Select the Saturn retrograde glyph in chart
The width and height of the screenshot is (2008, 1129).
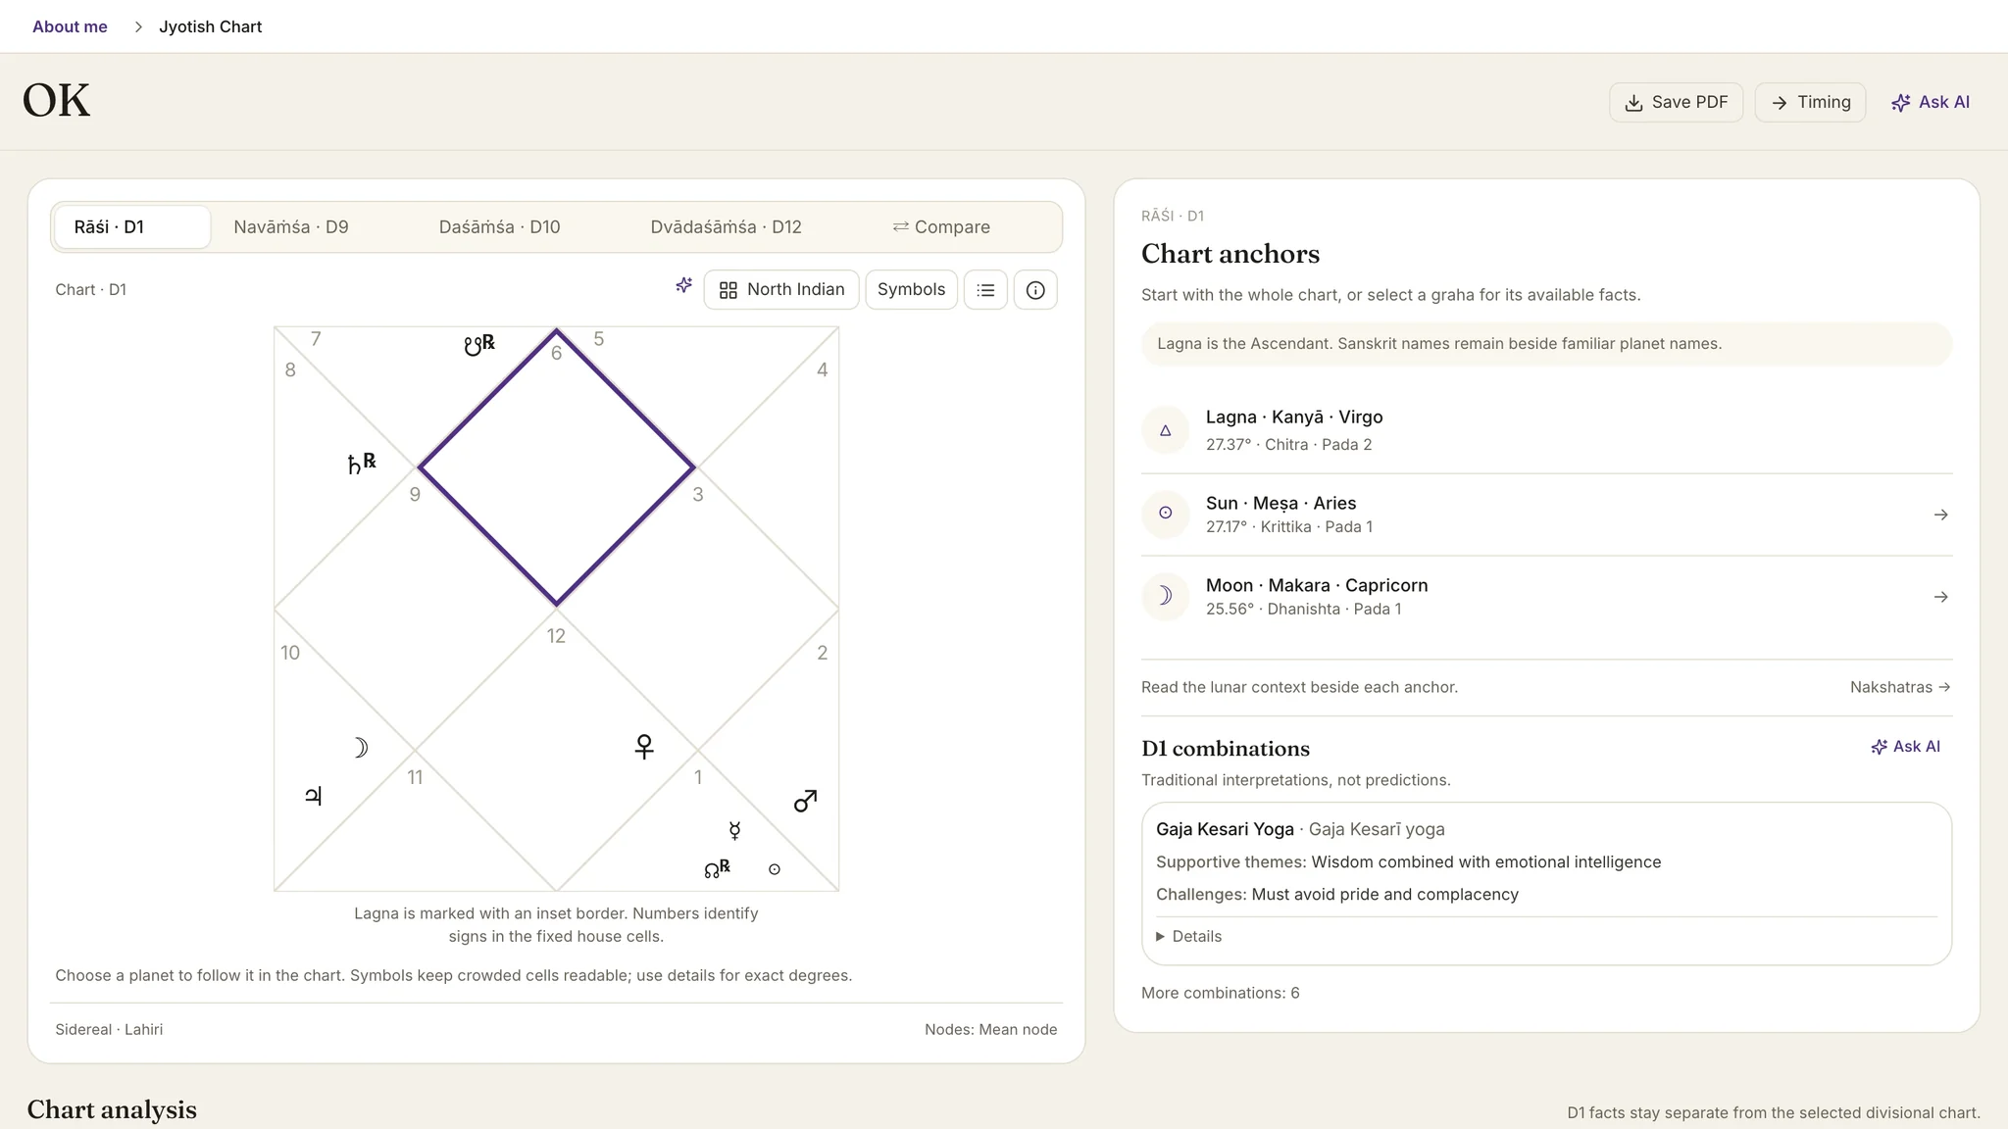click(362, 463)
